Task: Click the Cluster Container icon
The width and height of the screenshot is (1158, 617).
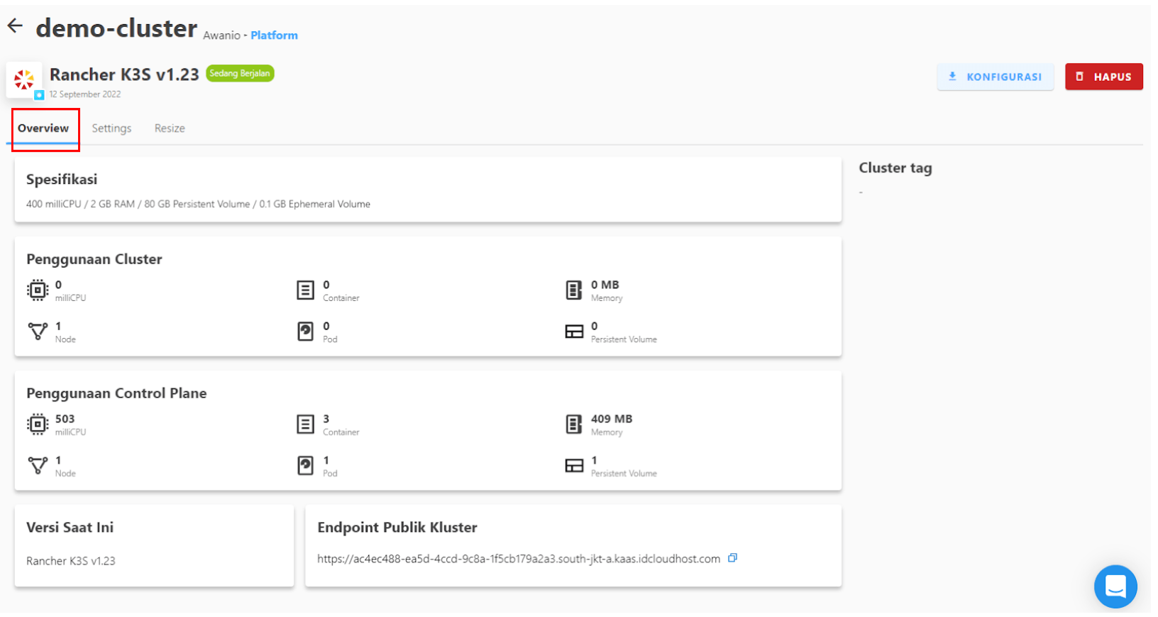Action: click(305, 290)
